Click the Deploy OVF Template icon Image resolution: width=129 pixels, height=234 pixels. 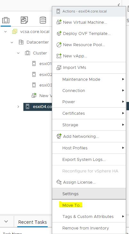(x=59, y=33)
